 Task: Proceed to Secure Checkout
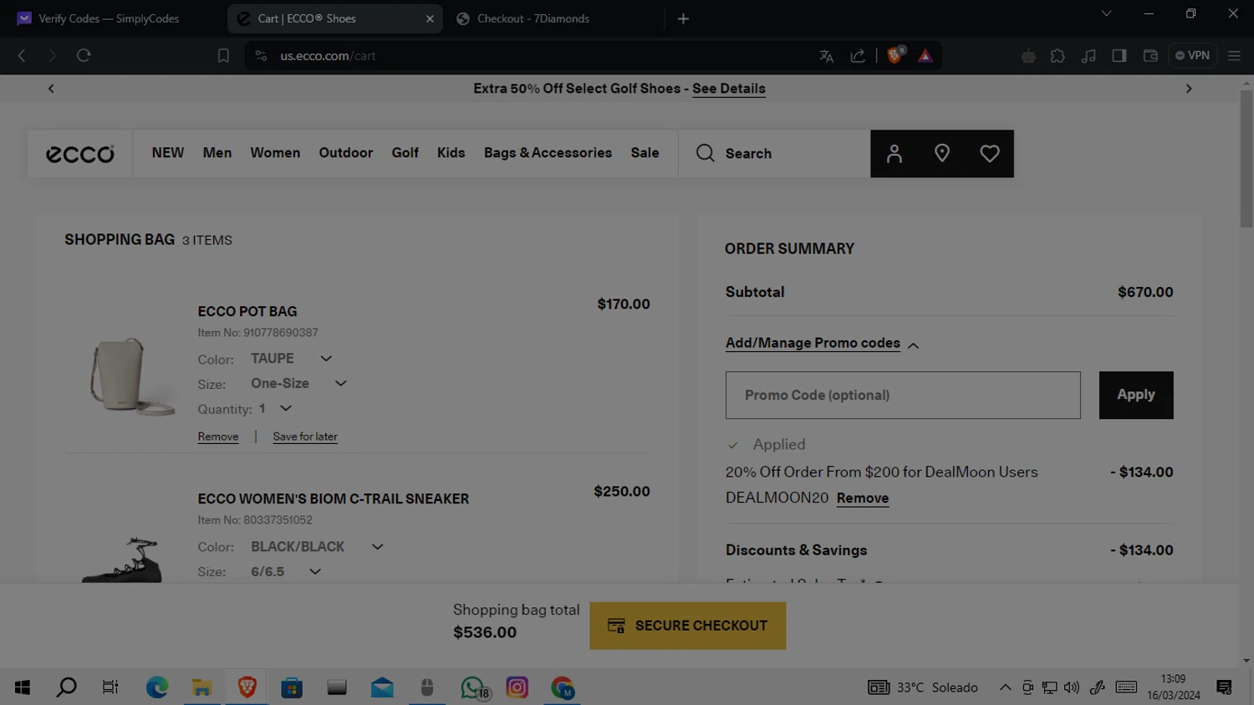[x=688, y=626]
